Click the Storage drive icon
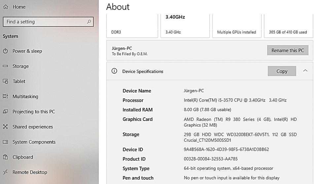 pos(5,66)
